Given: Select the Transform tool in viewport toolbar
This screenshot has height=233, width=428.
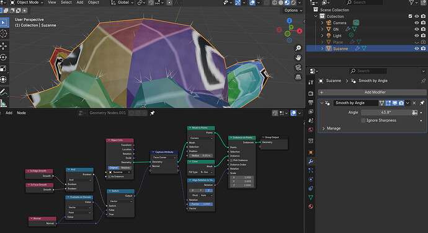Looking at the screenshot, I should (4, 80).
